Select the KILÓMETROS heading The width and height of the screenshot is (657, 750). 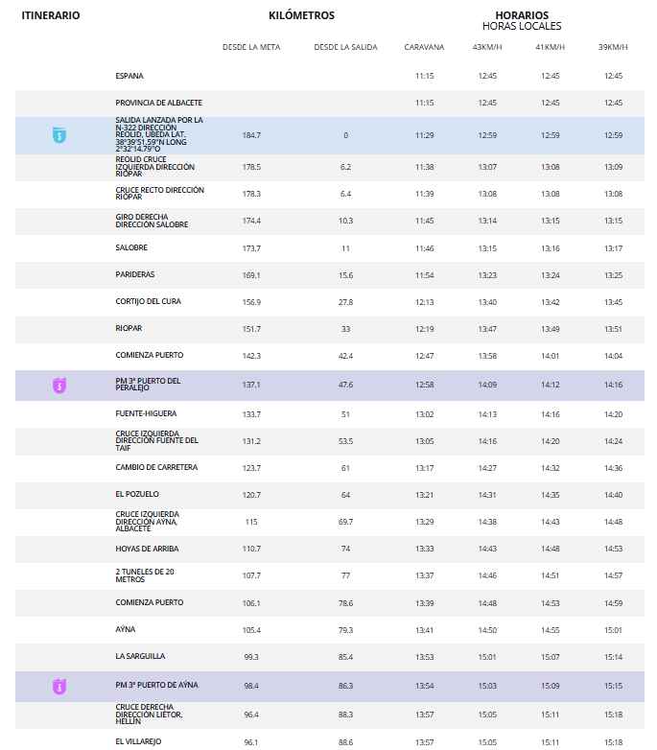tap(302, 15)
